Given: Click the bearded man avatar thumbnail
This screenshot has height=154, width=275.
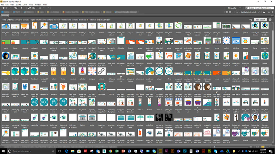Looking at the screenshot, I should (102, 86).
